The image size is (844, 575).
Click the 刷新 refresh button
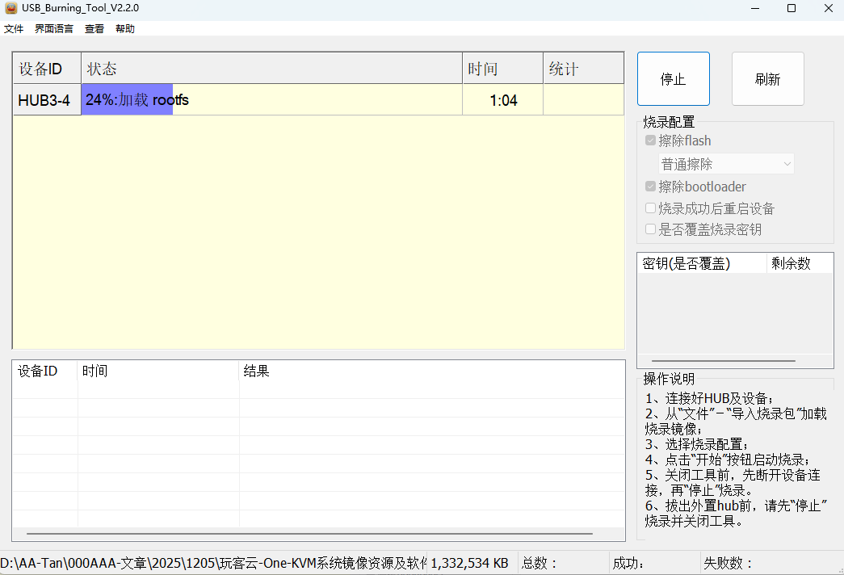pyautogui.click(x=767, y=78)
